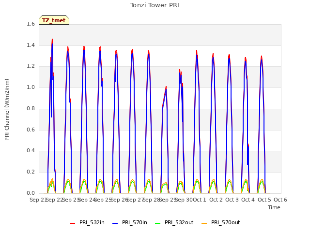The image size is (310, 232).
Task: Click the green PRI_532out legend swatch
Action: click(x=158, y=223)
